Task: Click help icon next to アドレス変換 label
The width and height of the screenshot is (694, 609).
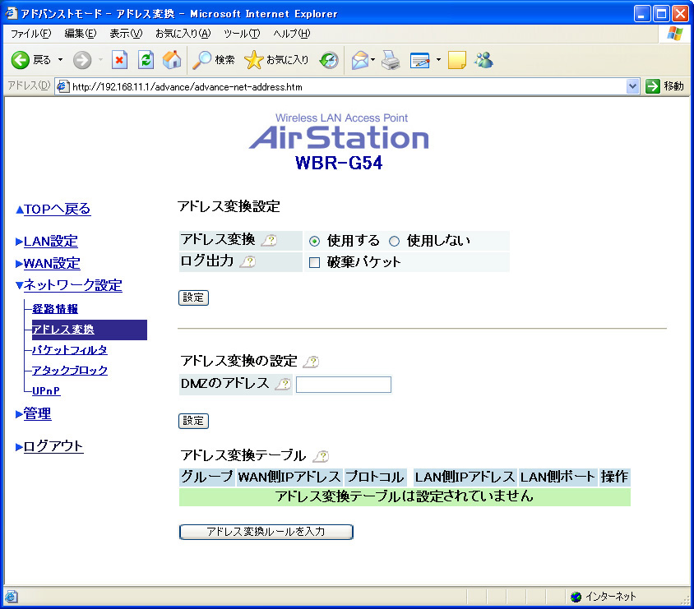Action: click(x=269, y=241)
